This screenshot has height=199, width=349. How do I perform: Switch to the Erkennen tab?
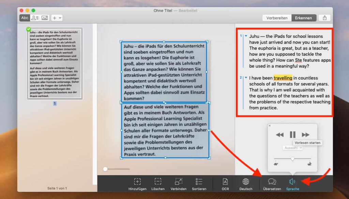303,18
